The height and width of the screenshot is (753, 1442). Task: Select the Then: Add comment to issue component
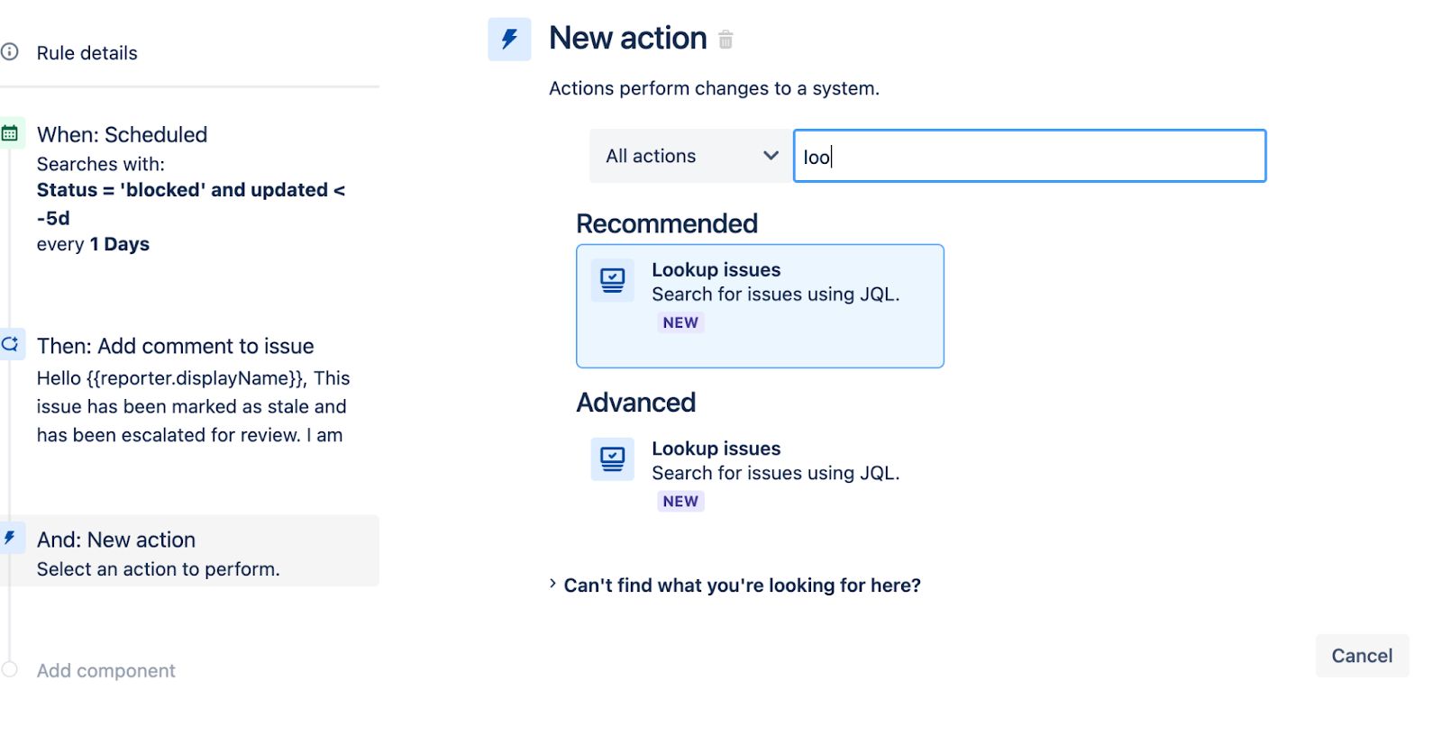tap(175, 346)
